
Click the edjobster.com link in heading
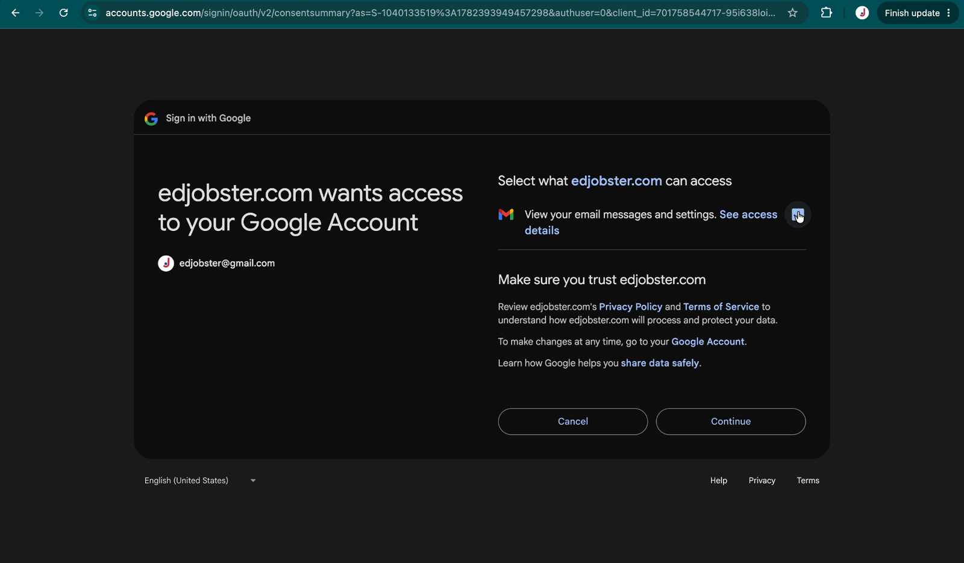point(616,181)
